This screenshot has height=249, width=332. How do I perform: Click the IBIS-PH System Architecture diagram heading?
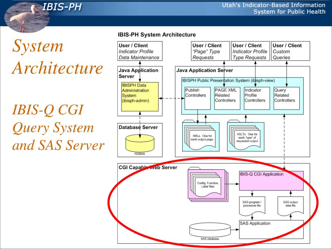[157, 34]
